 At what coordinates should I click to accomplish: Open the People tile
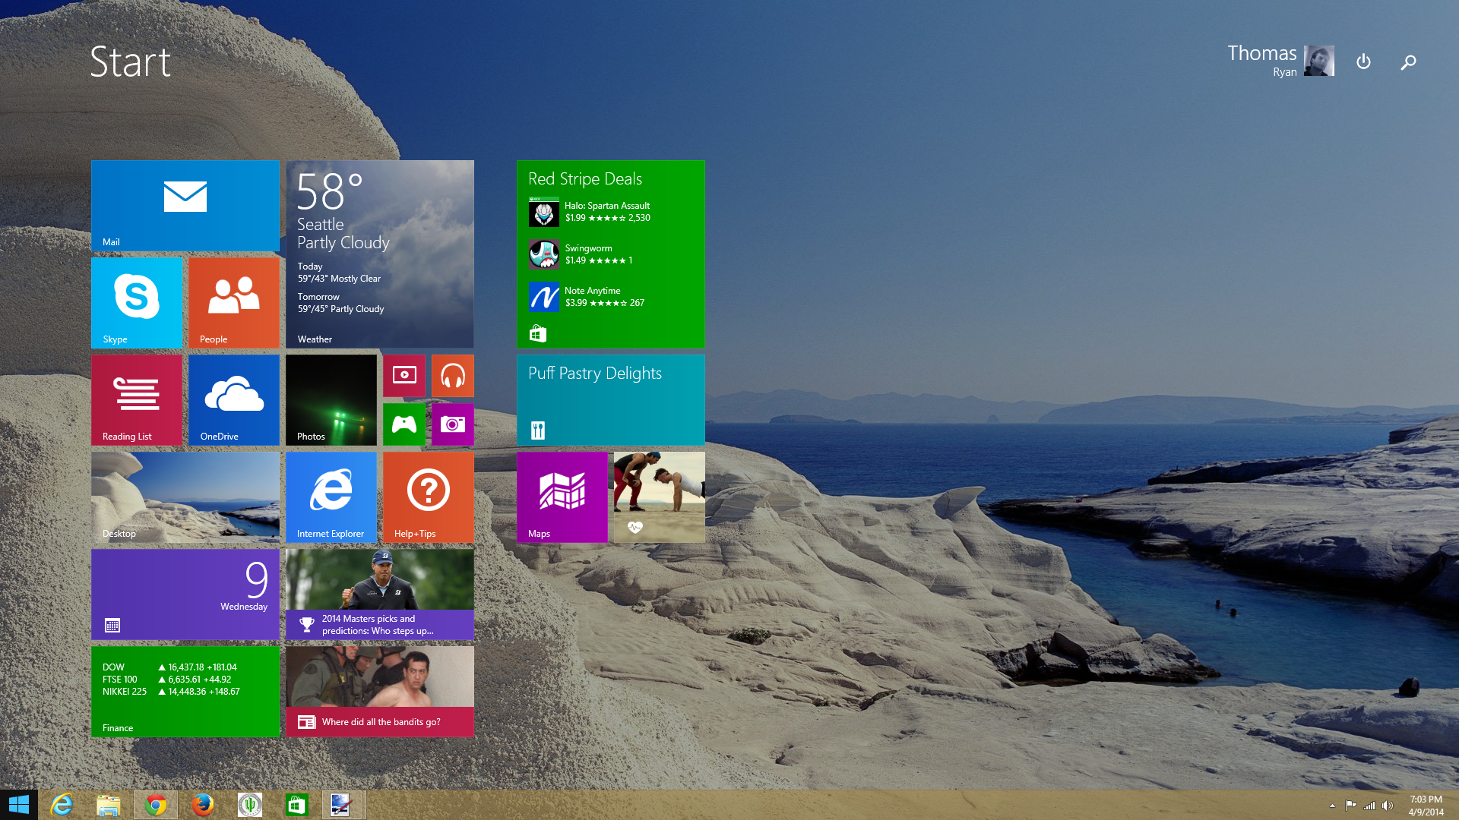tap(233, 302)
